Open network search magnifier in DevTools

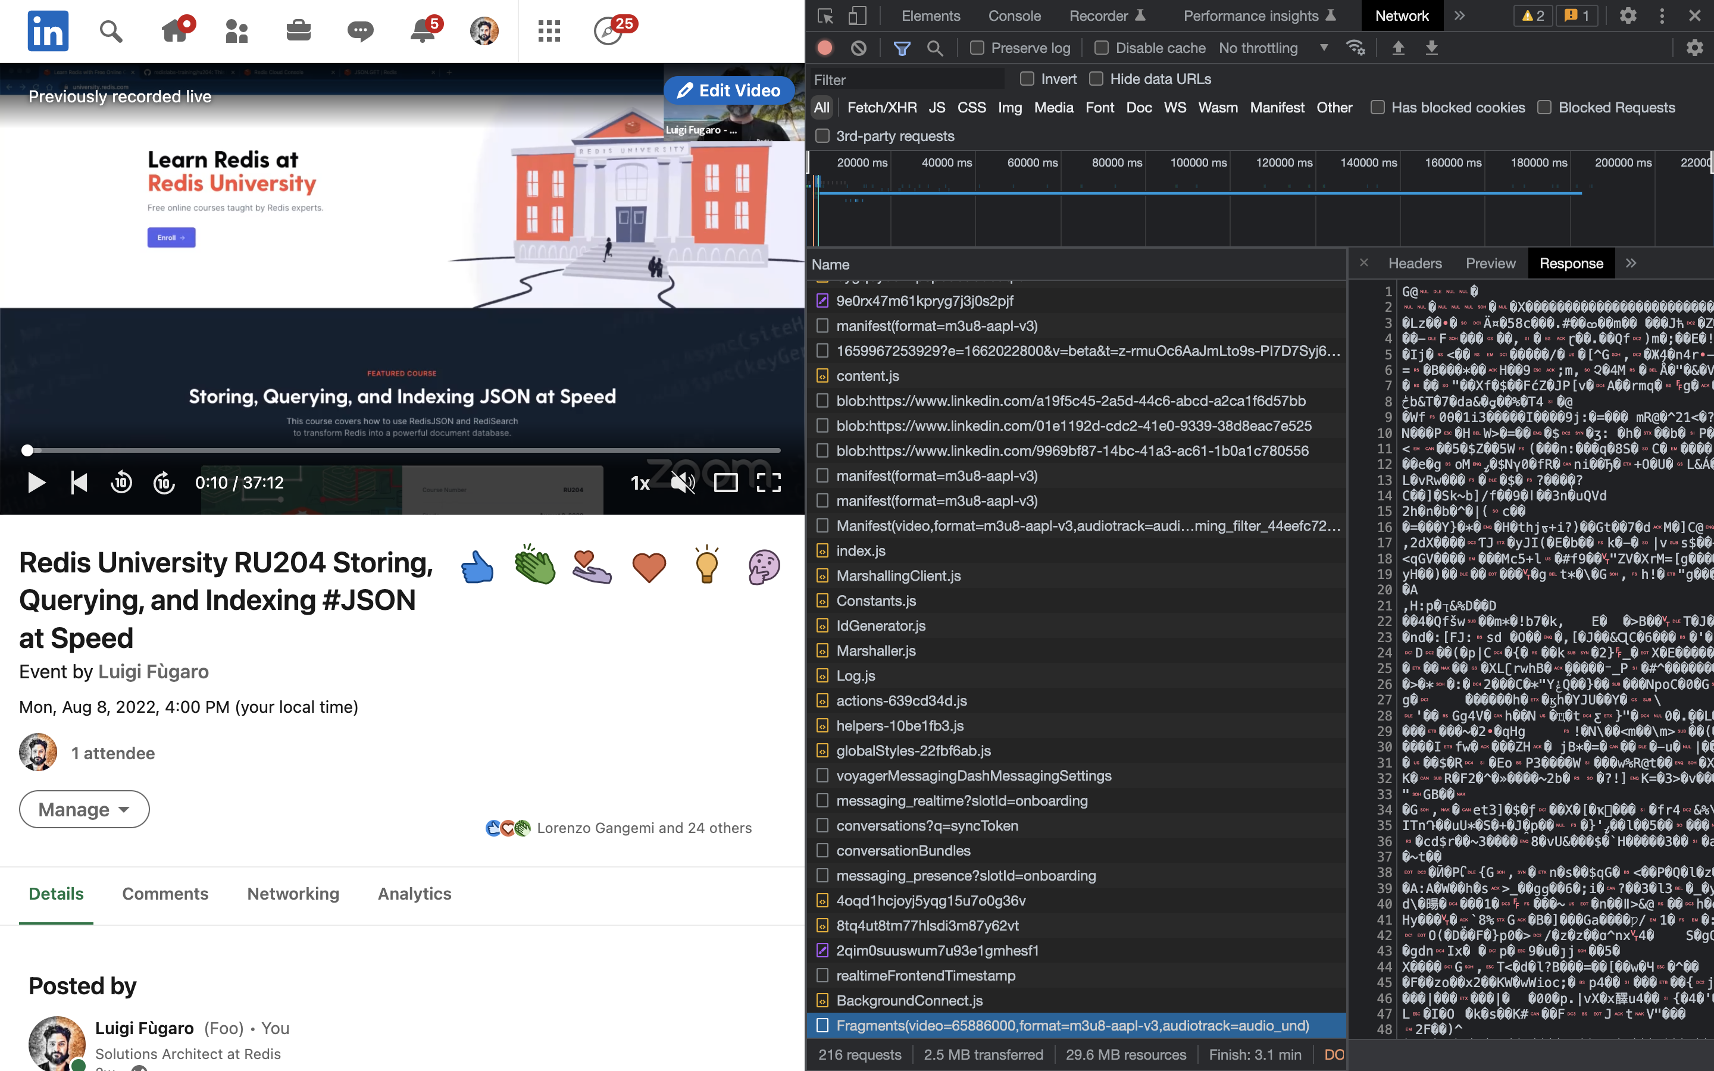pos(935,48)
